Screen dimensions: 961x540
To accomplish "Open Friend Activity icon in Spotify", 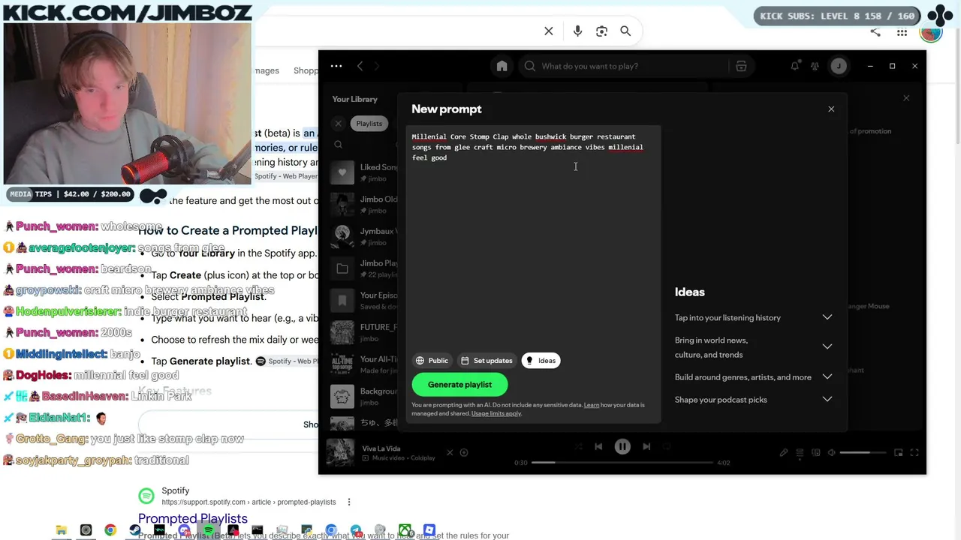I will click(x=815, y=66).
